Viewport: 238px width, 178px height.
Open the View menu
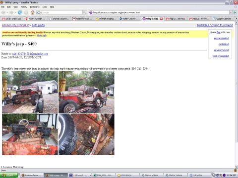[16, 7]
